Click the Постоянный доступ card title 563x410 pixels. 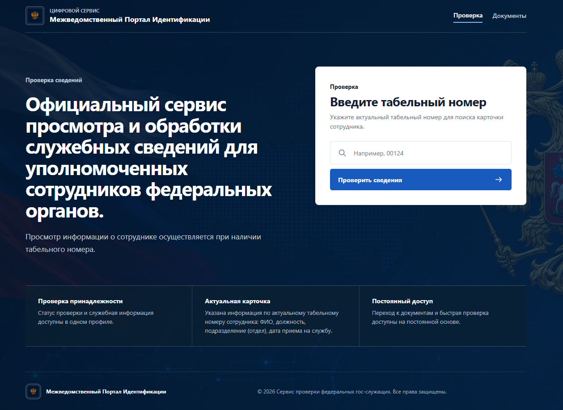tap(402, 301)
